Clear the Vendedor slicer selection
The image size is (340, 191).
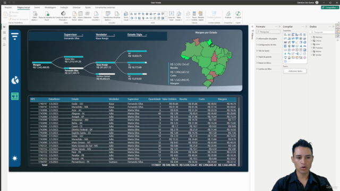(x=114, y=35)
